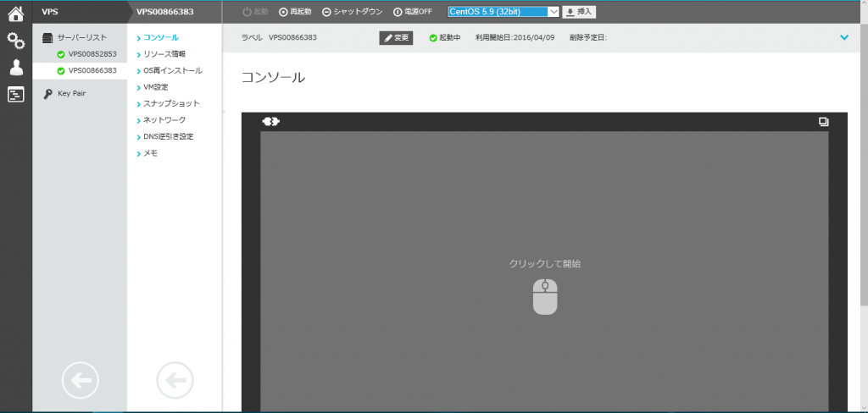The height and width of the screenshot is (413, 868).
Task: Click the コンソール page heading
Action: tap(274, 77)
